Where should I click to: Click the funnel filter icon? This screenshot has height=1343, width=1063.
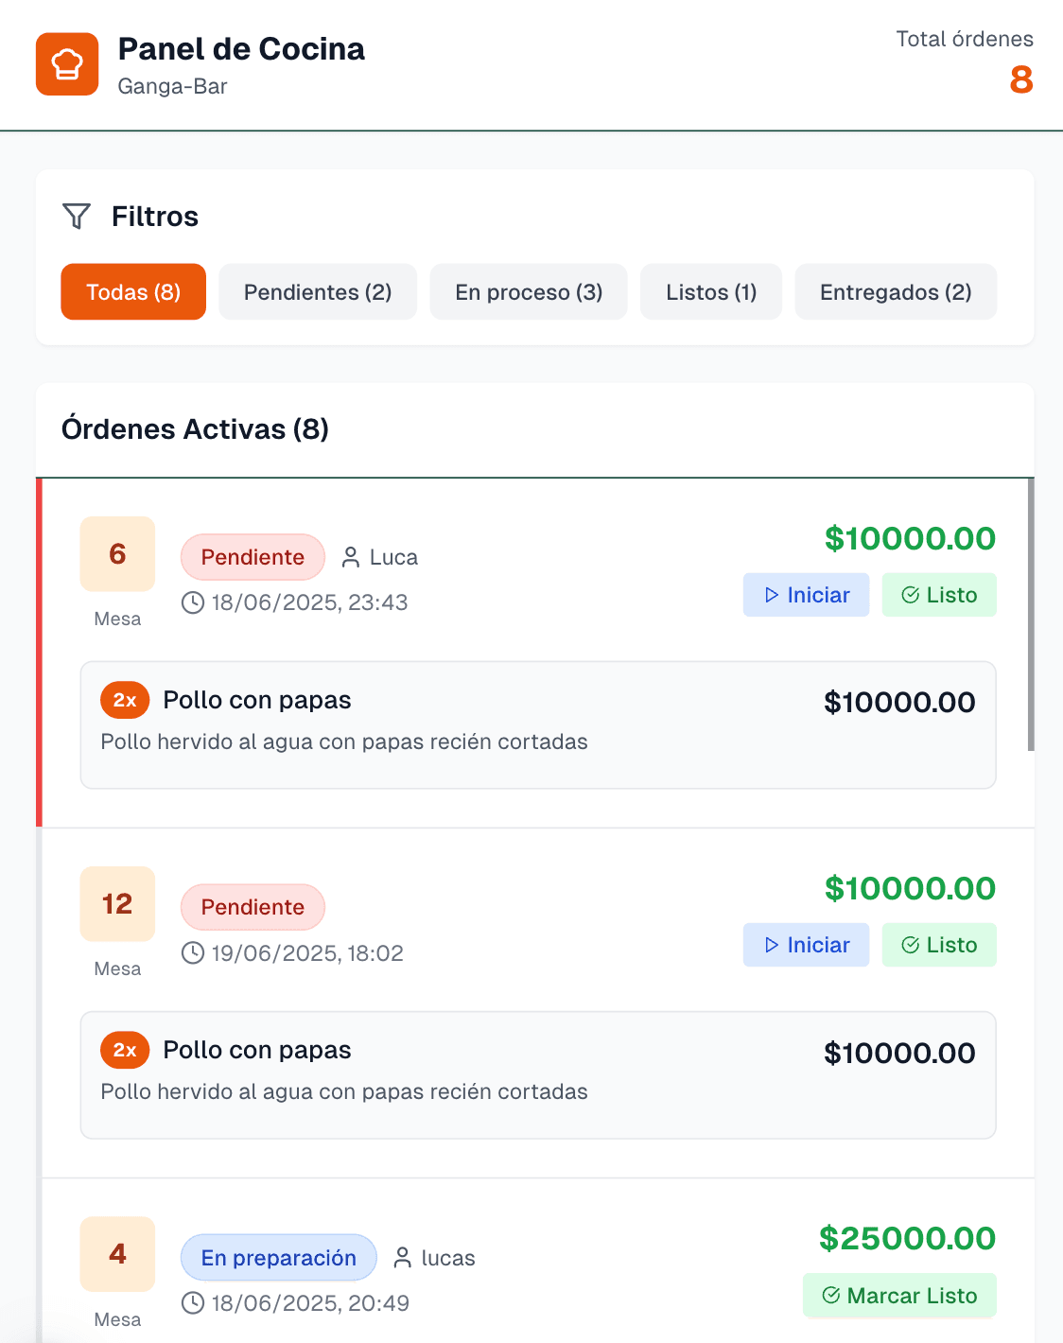77,217
